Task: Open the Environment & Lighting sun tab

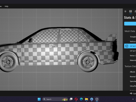Action: pos(125,11)
